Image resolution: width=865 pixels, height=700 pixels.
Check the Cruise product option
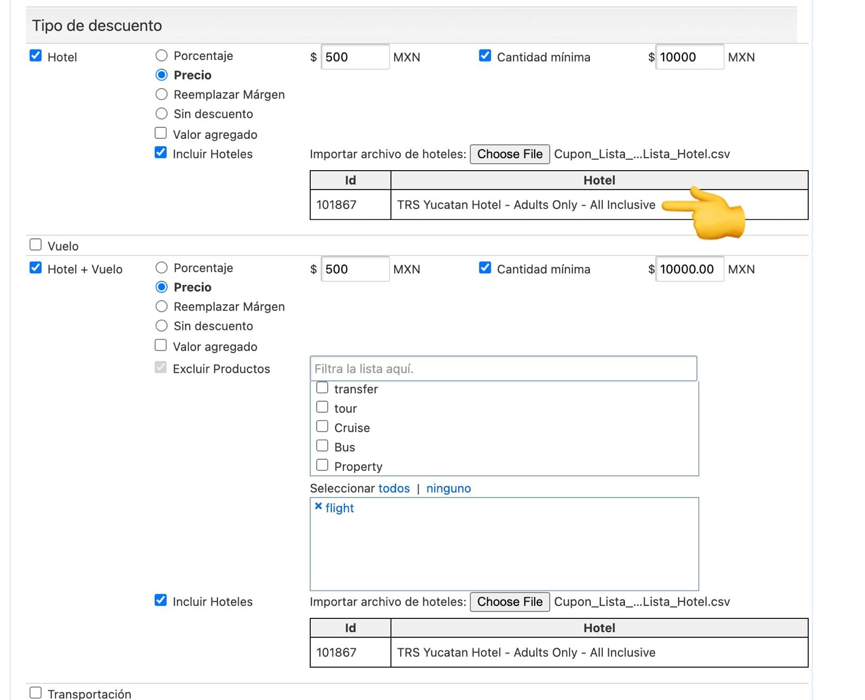point(322,426)
